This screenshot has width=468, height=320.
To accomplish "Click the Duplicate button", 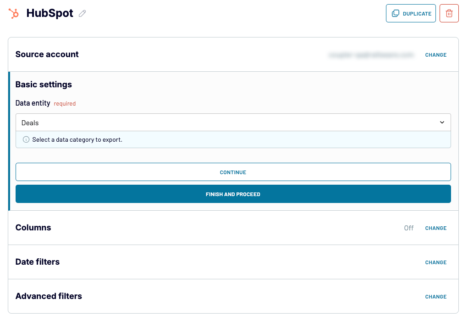I will [411, 13].
